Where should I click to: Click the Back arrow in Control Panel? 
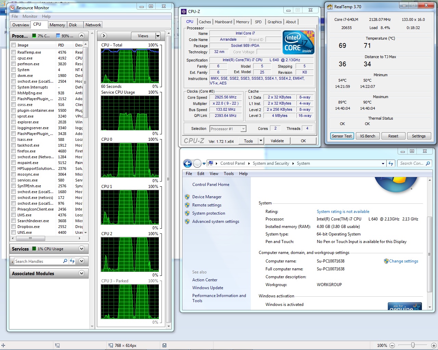pyautogui.click(x=188, y=163)
